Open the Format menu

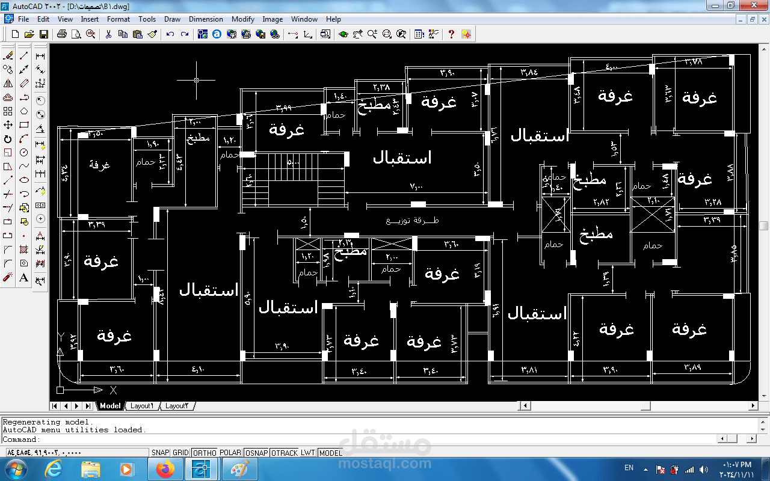[119, 19]
